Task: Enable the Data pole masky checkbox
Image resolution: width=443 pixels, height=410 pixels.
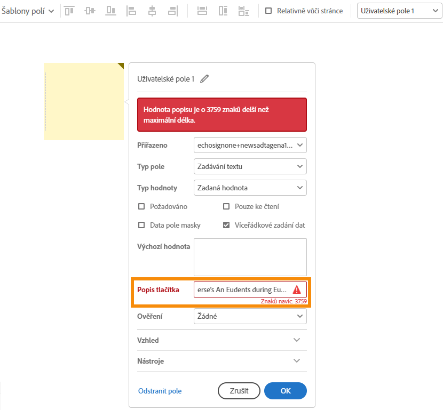Action: coord(141,225)
